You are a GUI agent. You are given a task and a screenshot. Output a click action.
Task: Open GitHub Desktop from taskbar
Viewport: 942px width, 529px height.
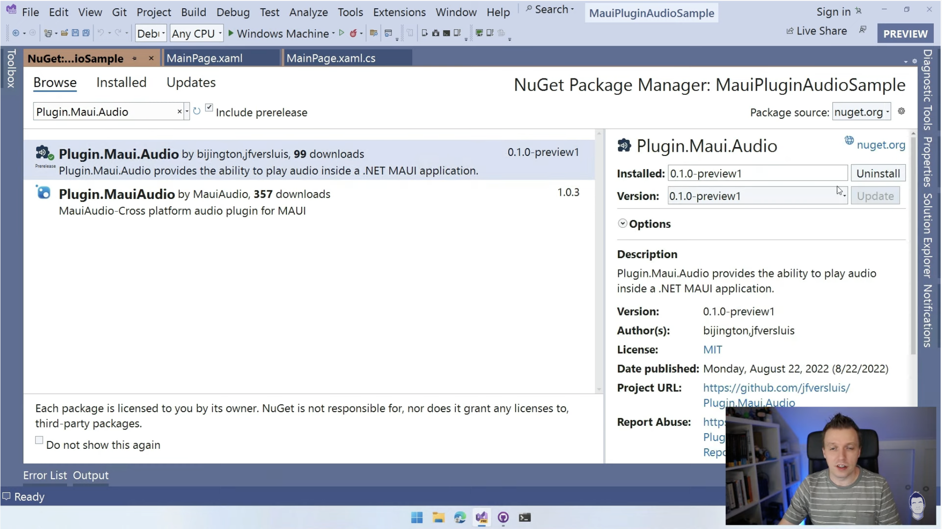click(x=503, y=518)
